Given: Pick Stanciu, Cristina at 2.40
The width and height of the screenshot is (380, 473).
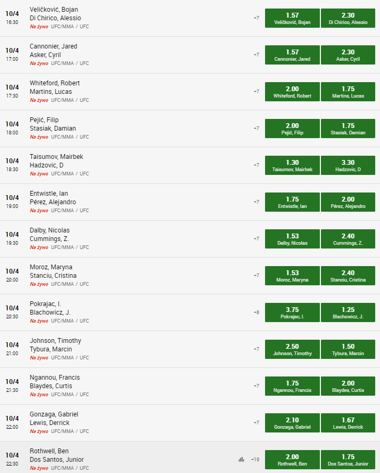Looking at the screenshot, I should click(348, 276).
